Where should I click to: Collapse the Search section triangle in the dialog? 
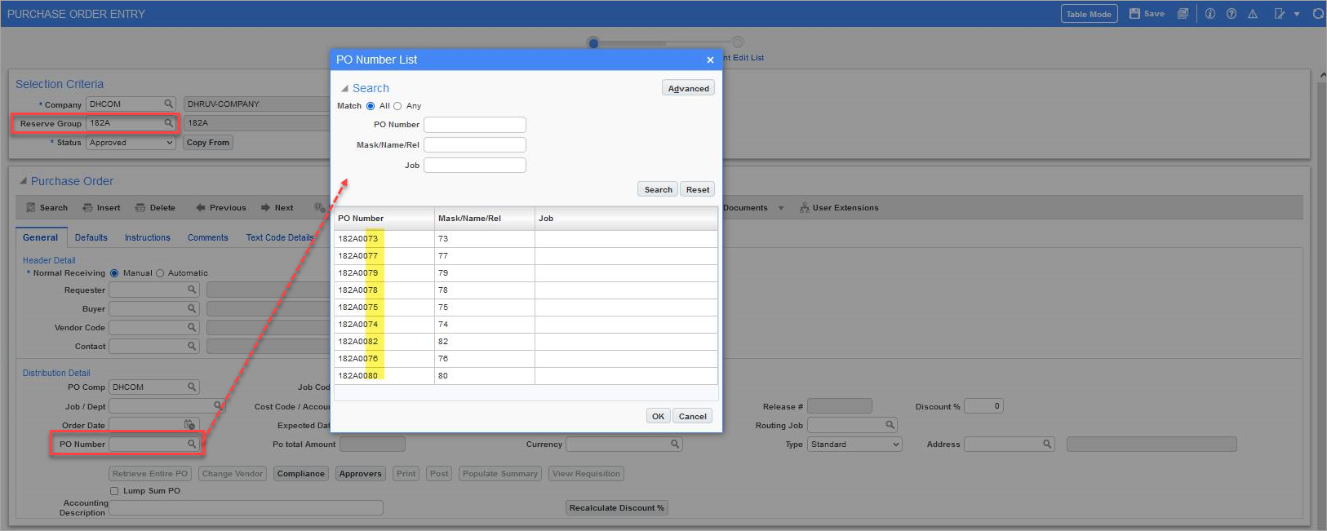(344, 88)
